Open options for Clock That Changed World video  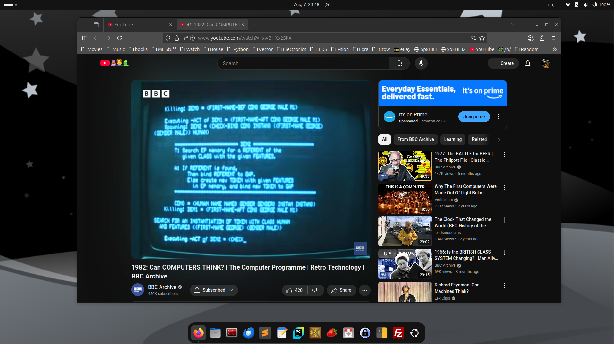tap(504, 220)
